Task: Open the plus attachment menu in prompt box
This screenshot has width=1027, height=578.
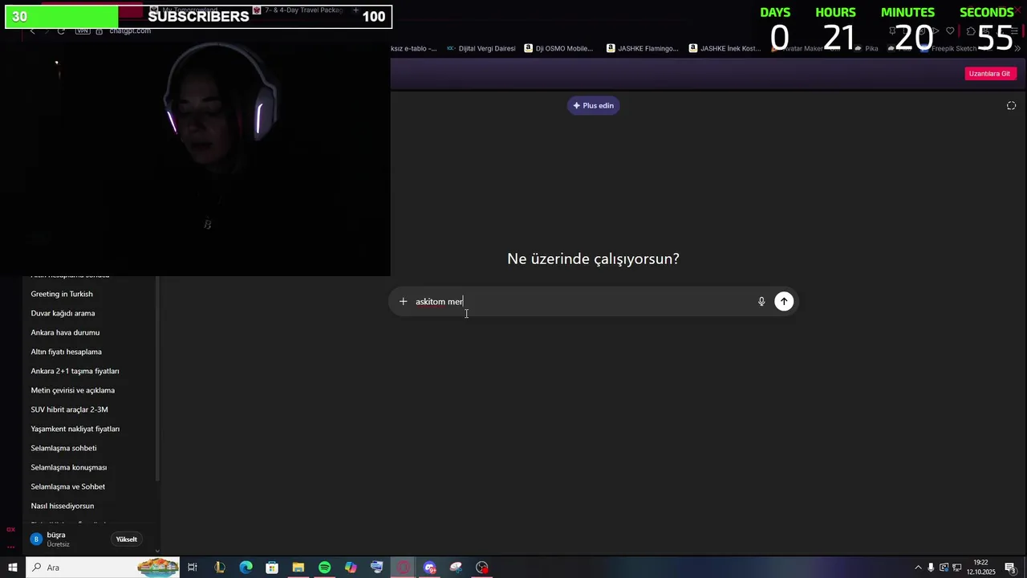Action: pos(403,302)
